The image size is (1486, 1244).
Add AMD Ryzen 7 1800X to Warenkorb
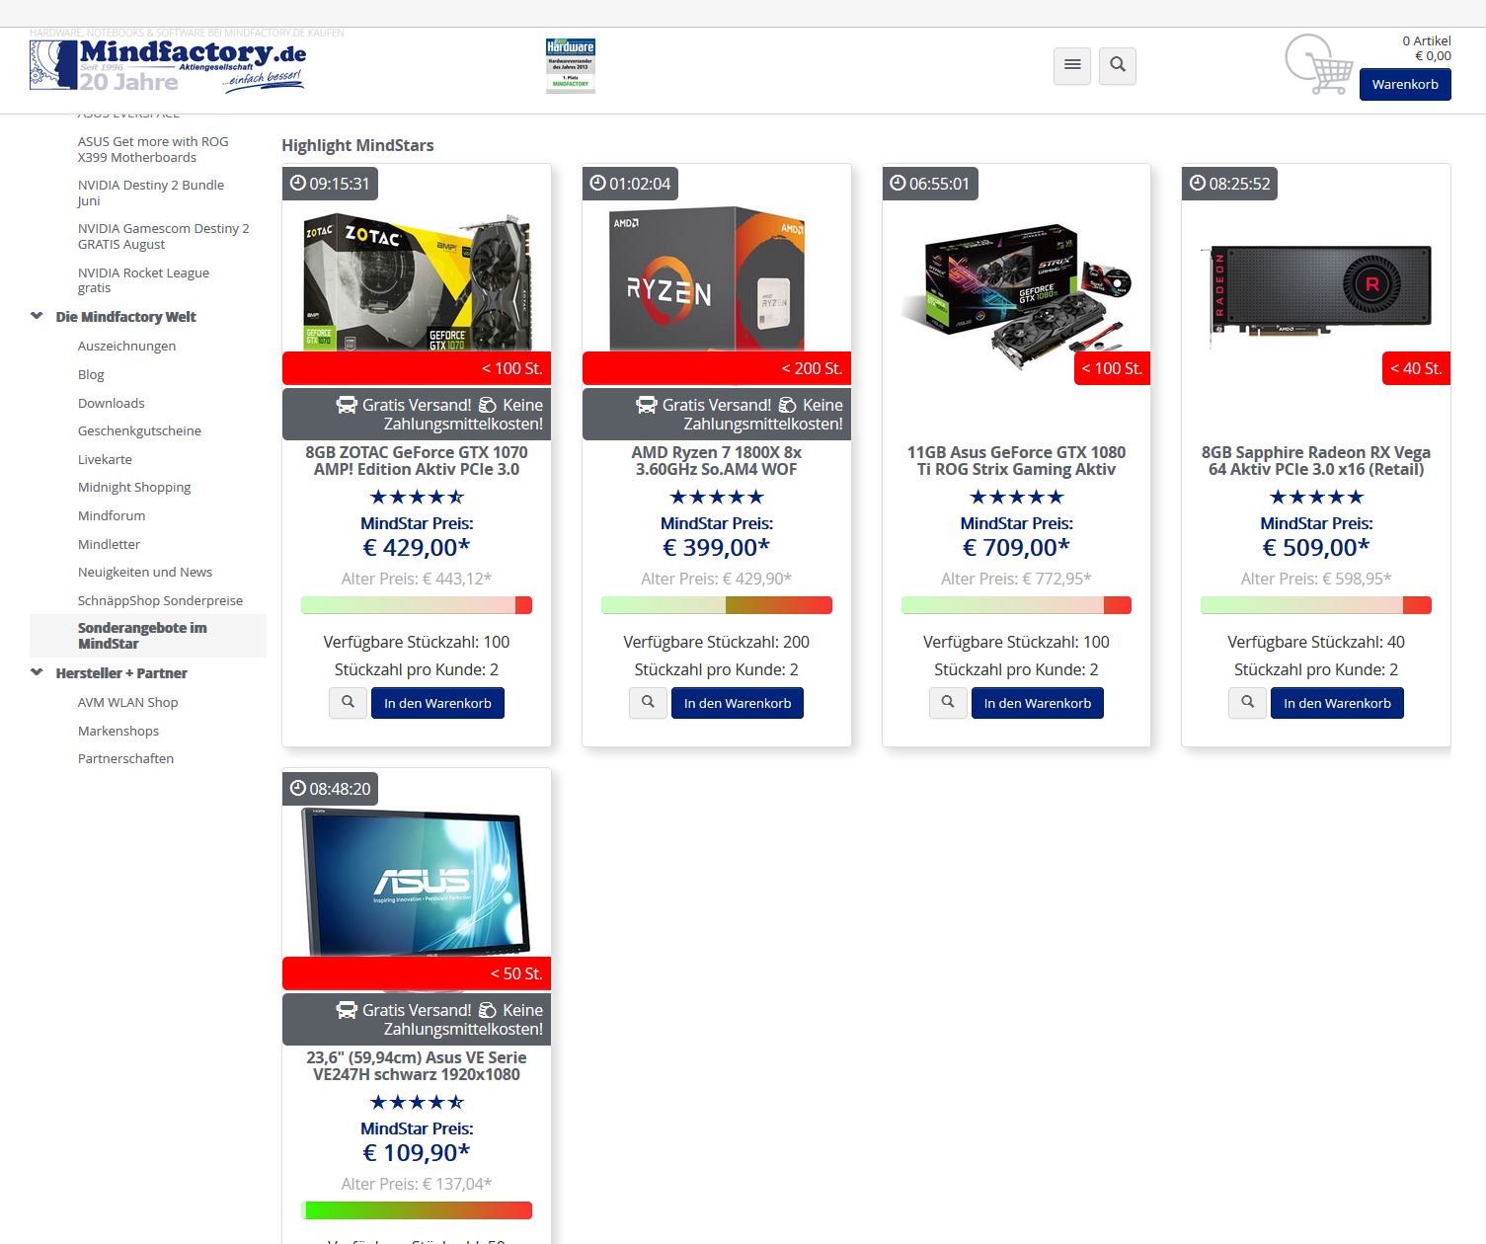(x=738, y=703)
